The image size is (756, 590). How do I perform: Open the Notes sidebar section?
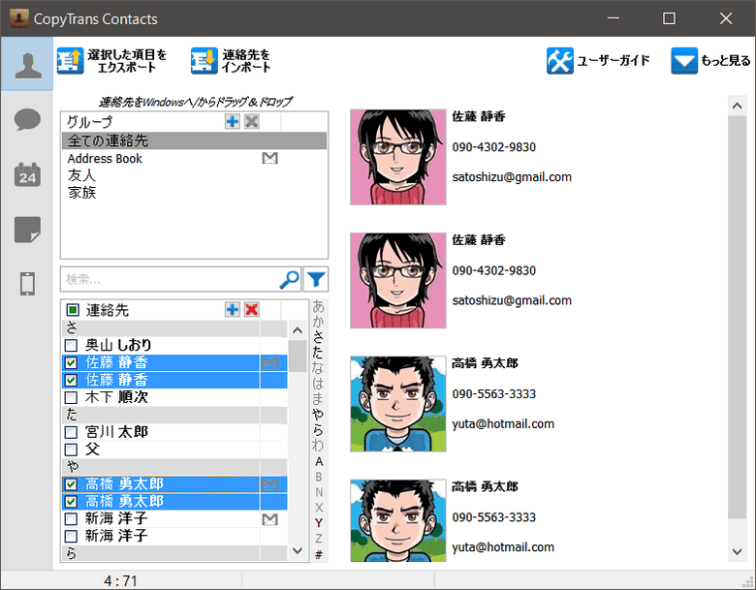pos(27,230)
